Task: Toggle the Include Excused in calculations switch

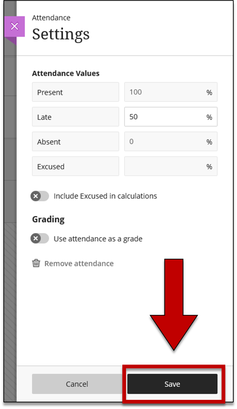Action: [40, 196]
